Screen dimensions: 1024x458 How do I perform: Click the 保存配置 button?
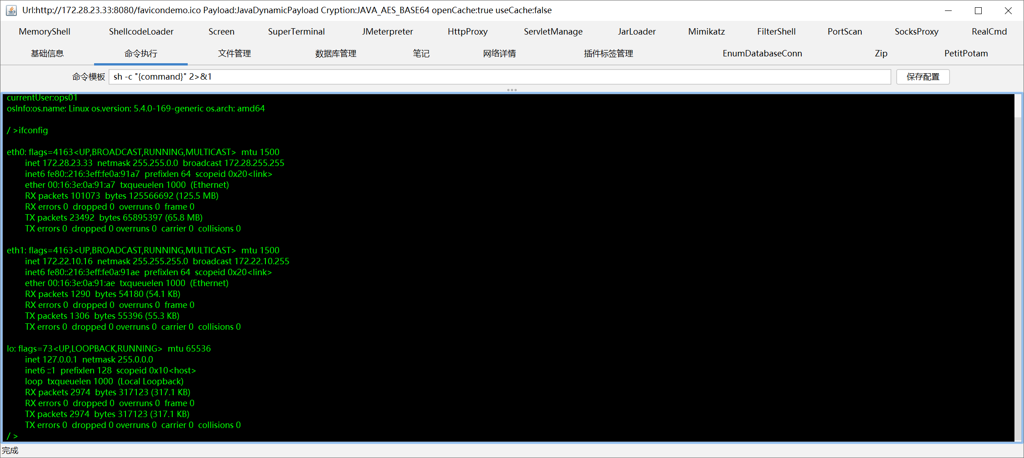pyautogui.click(x=923, y=76)
